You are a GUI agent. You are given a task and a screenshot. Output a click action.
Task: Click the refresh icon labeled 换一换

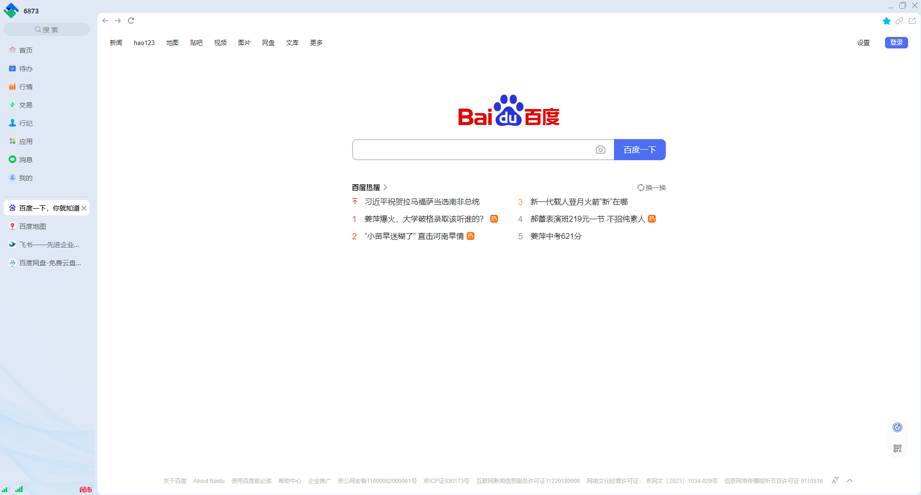coord(651,188)
